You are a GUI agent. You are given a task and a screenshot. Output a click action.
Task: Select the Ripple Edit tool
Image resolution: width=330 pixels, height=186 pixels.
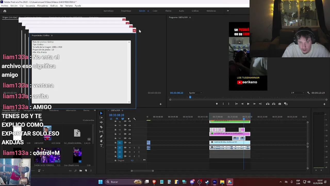pos(101,122)
